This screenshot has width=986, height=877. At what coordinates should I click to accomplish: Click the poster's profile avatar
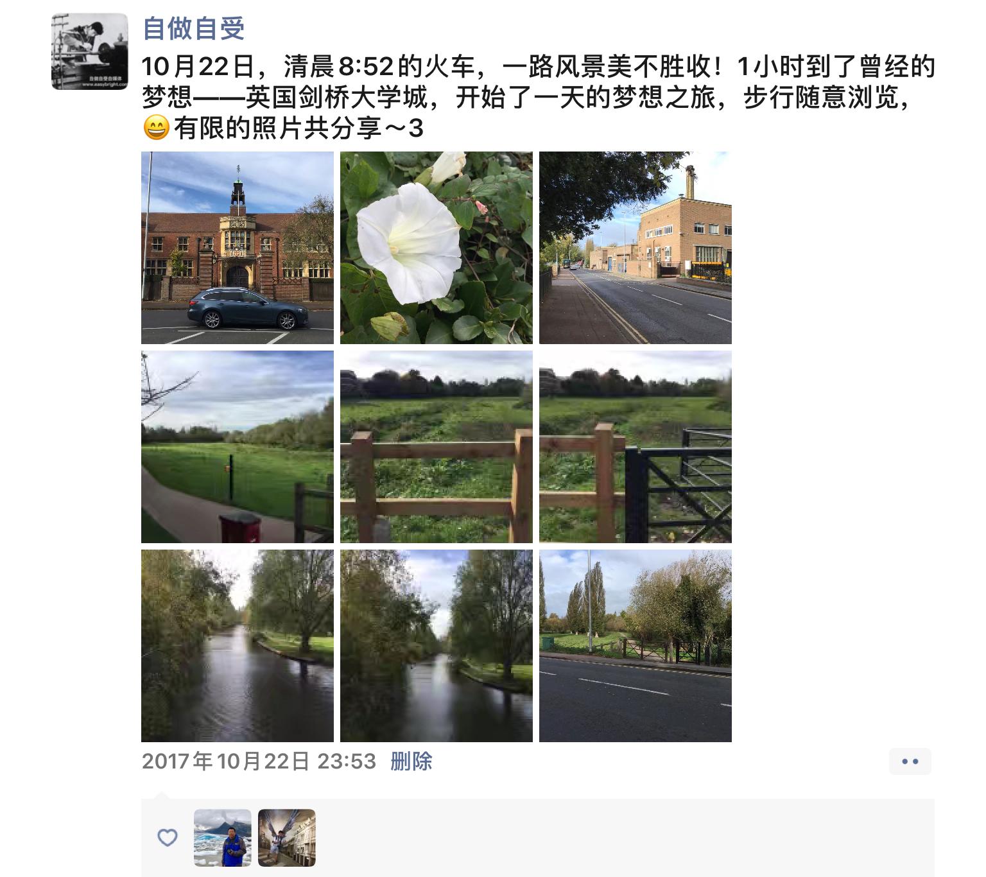tap(90, 51)
